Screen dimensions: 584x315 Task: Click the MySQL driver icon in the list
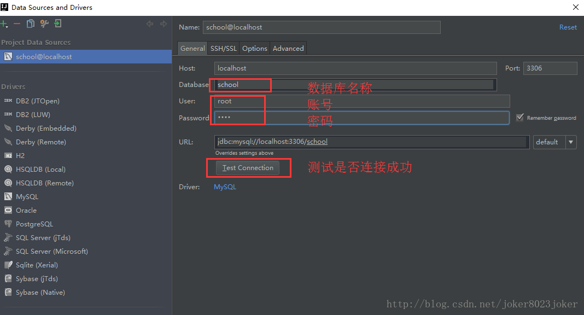point(8,196)
